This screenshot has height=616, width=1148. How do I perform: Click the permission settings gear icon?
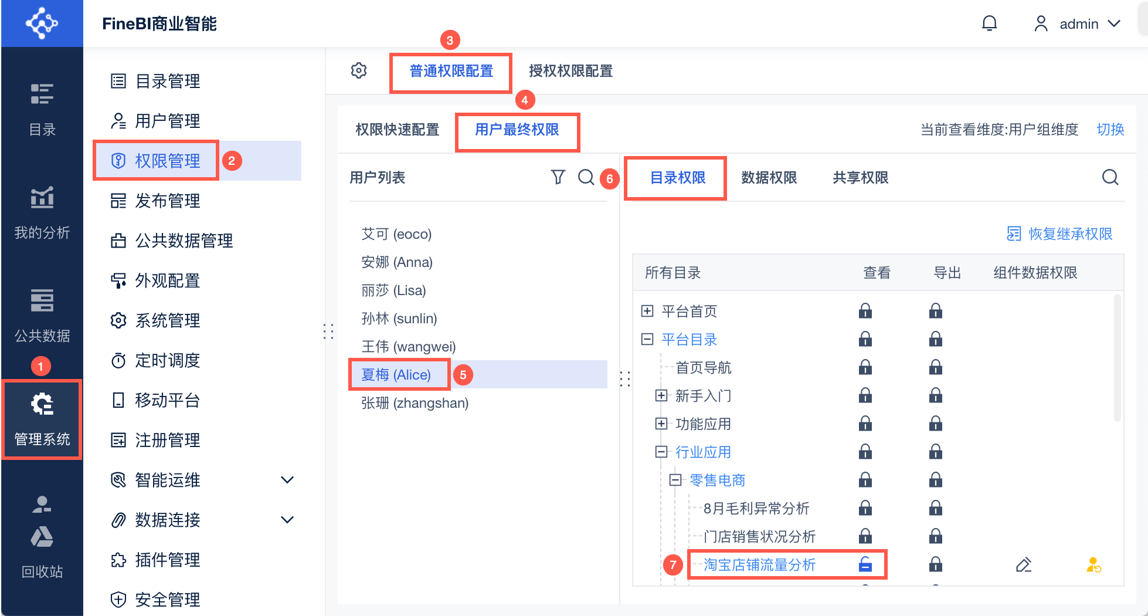click(x=359, y=71)
